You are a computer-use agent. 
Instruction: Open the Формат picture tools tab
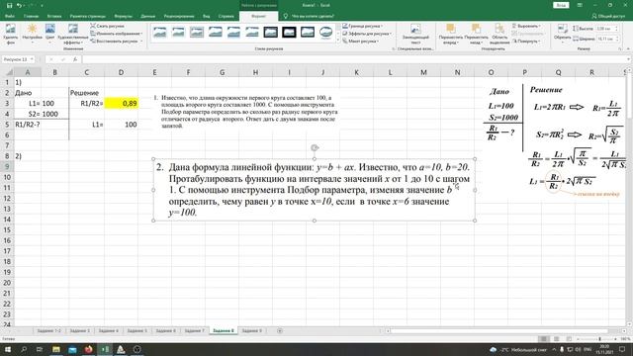(x=258, y=16)
